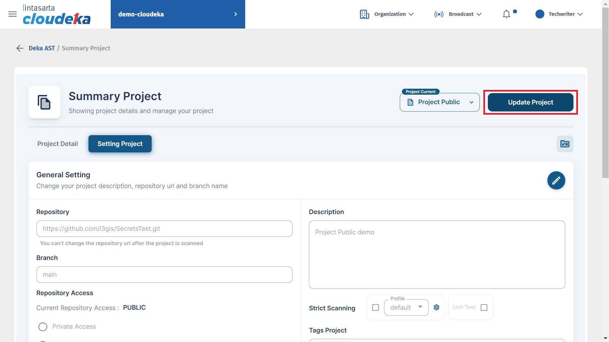Screen dimensions: 609x342
Task: Click the Organization building icon
Action: coord(364,14)
